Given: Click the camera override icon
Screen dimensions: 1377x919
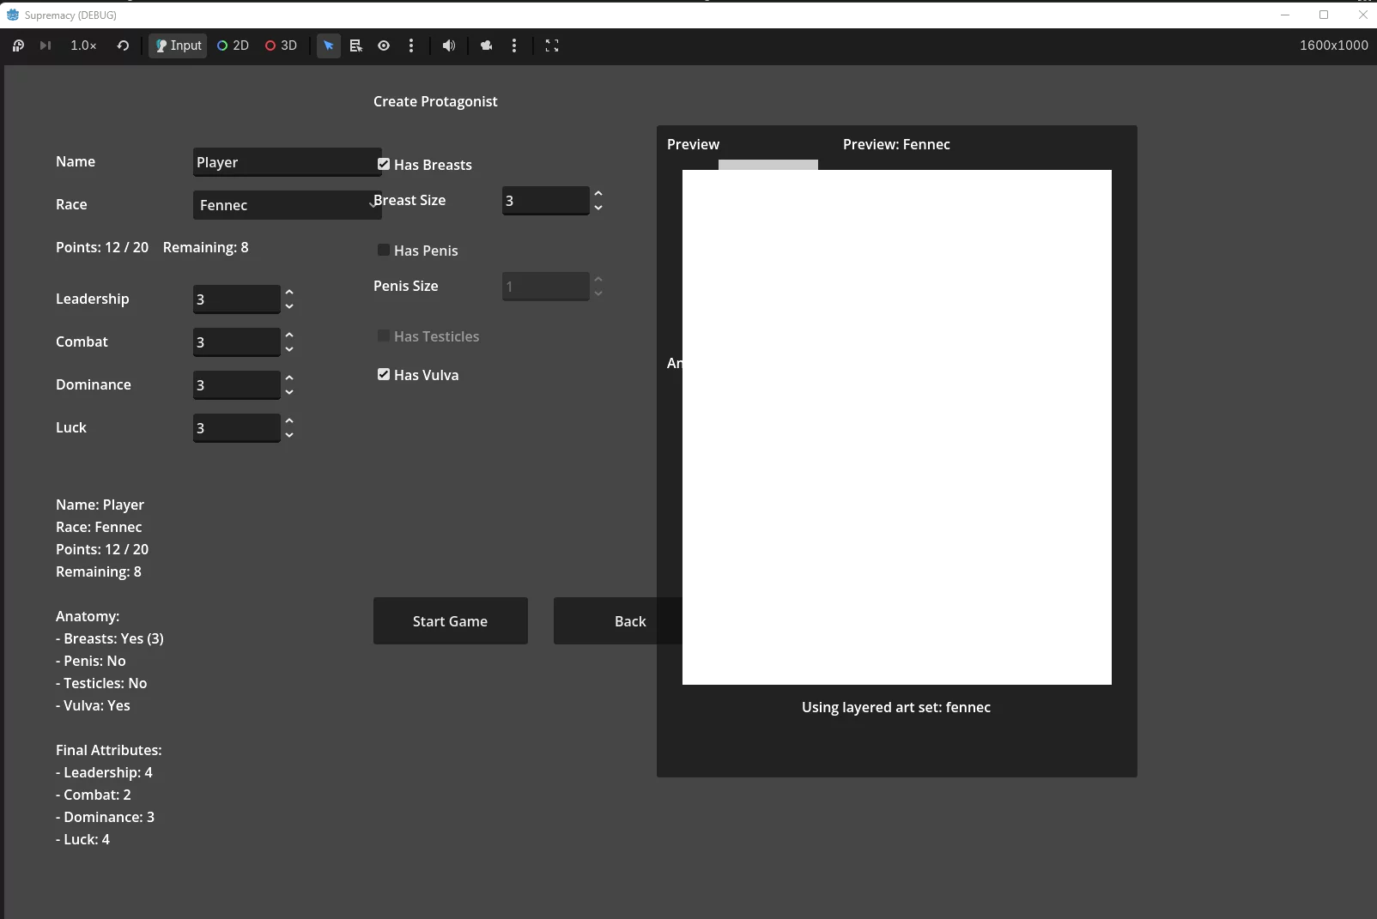Looking at the screenshot, I should 487,45.
